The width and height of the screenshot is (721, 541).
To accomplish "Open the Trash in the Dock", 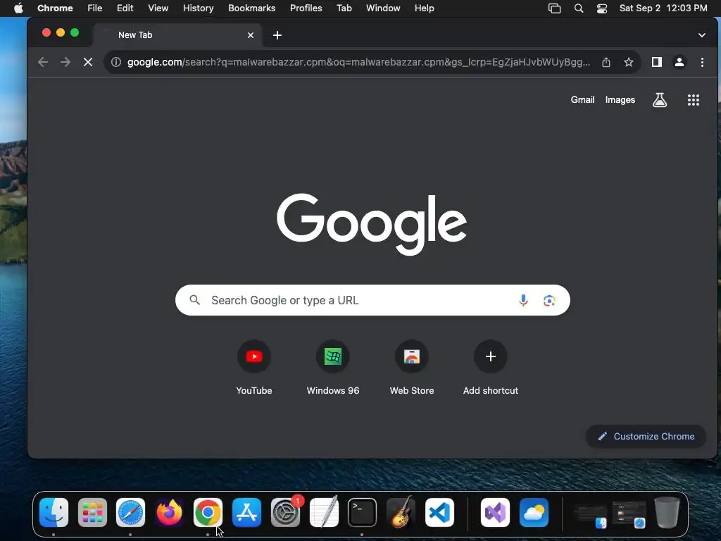I will point(667,513).
